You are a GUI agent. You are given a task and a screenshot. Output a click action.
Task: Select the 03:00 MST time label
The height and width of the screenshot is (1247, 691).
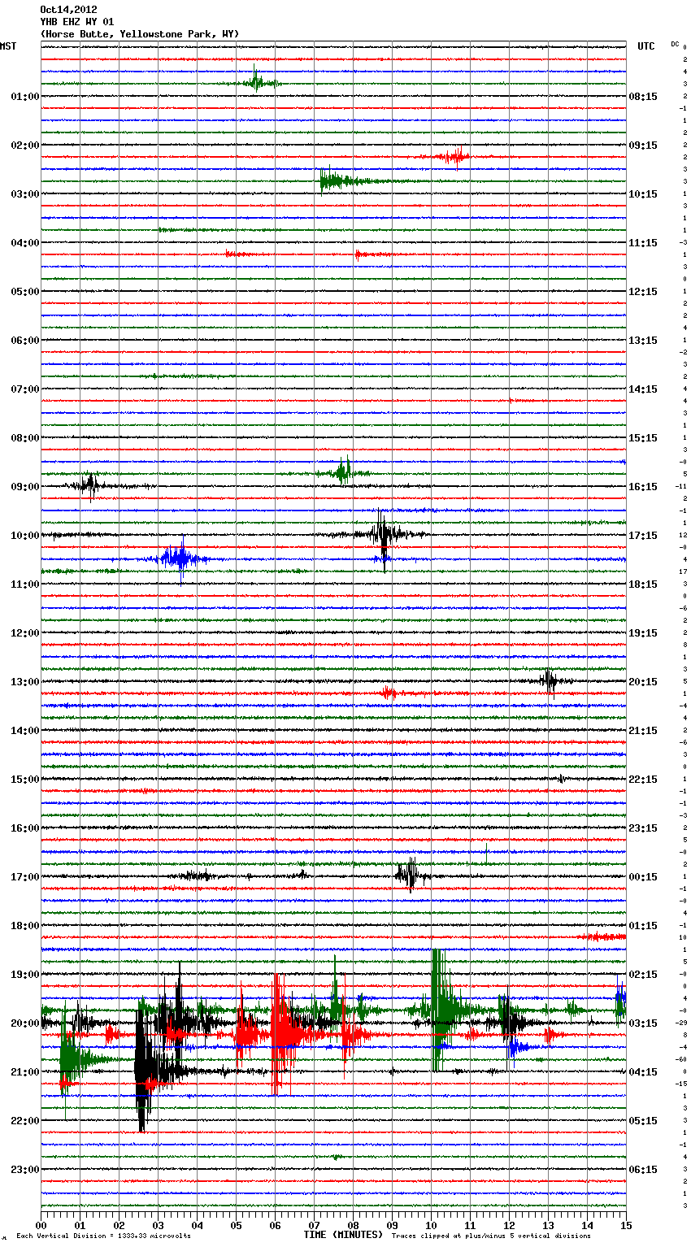pyautogui.click(x=25, y=194)
